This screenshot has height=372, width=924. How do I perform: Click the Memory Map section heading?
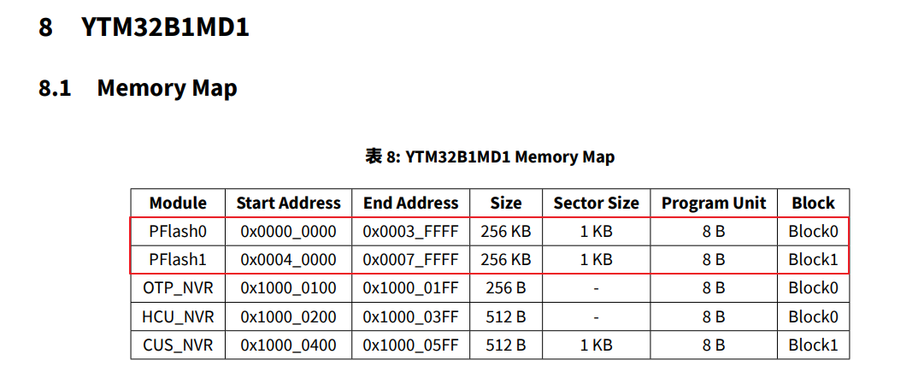click(167, 87)
